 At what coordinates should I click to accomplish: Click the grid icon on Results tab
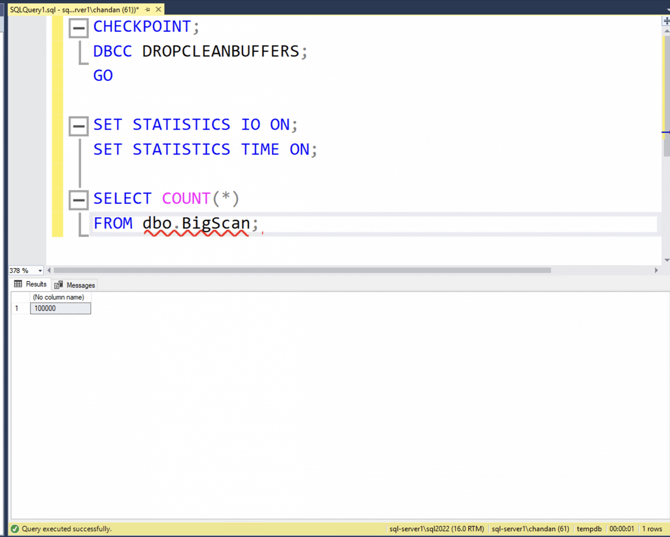(x=18, y=284)
